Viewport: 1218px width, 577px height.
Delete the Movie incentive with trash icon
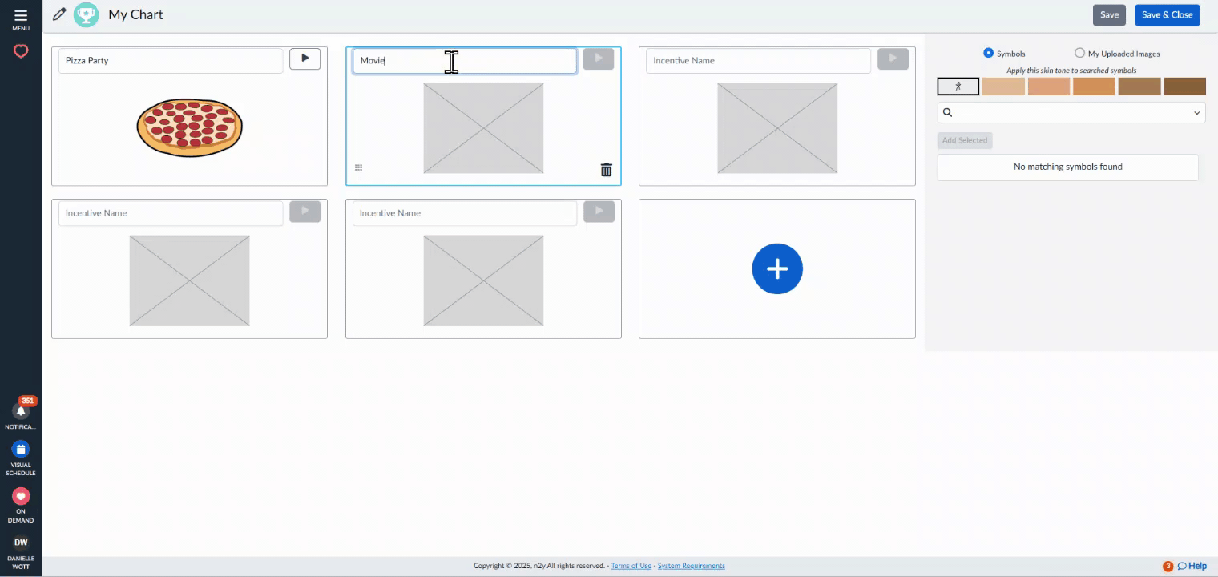point(606,169)
